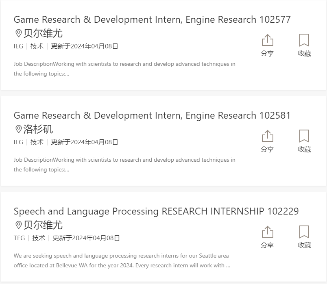
Task: Click 分享 label on the 102229 job card
Action: [267, 245]
